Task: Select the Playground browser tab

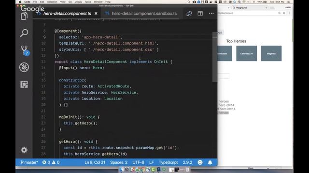Action: 250,8
